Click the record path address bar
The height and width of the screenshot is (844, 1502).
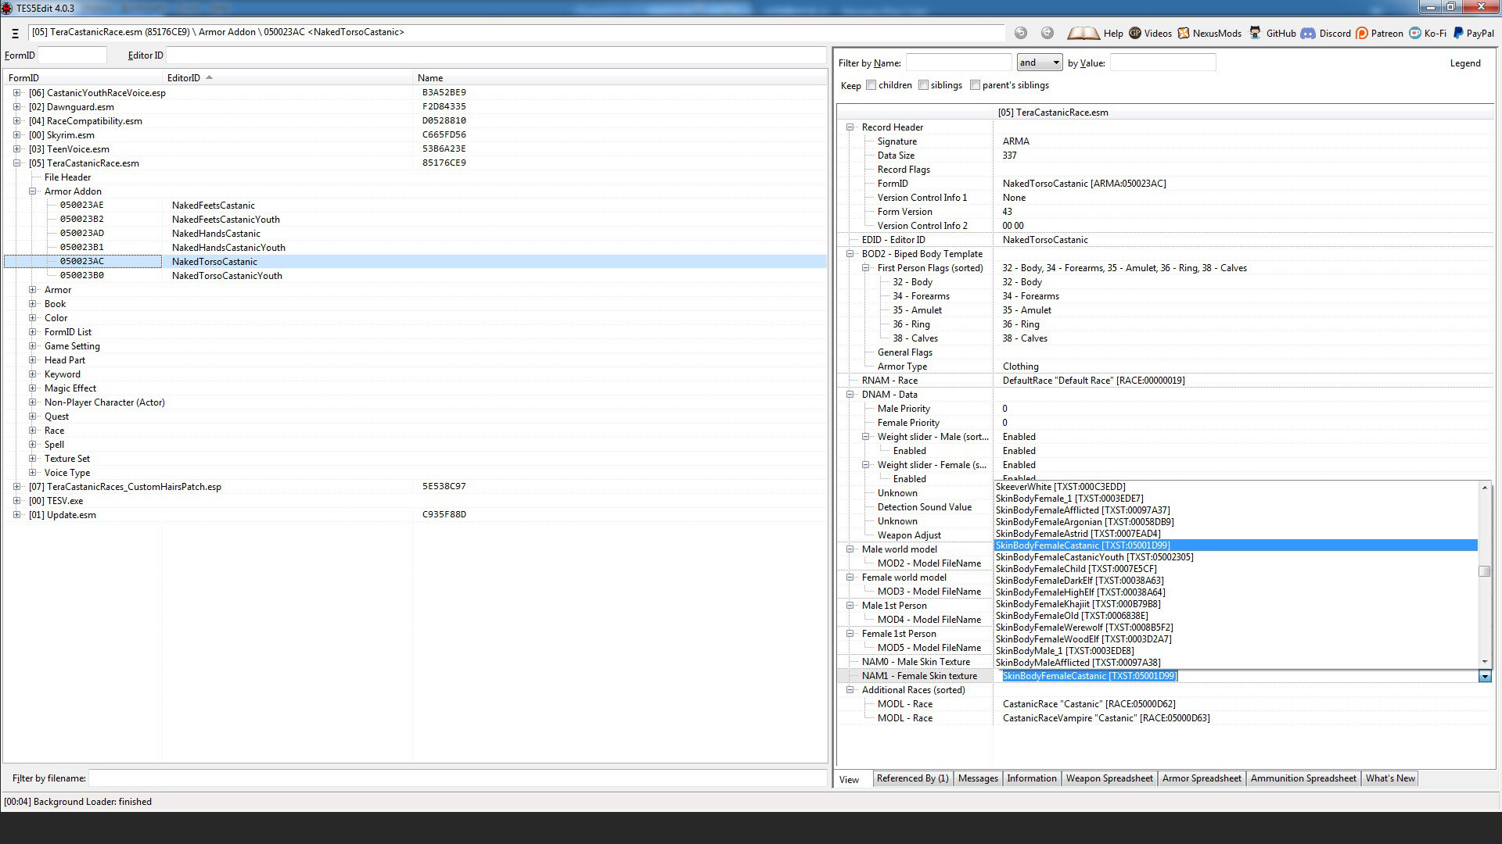(x=516, y=33)
